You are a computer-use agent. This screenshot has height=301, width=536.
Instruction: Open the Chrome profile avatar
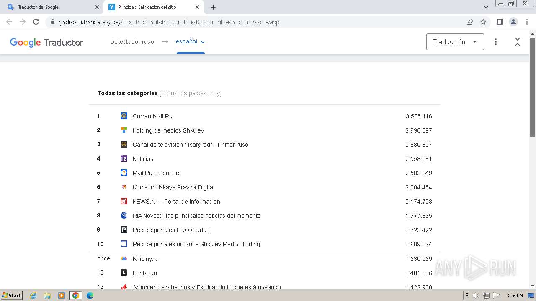tap(513, 22)
